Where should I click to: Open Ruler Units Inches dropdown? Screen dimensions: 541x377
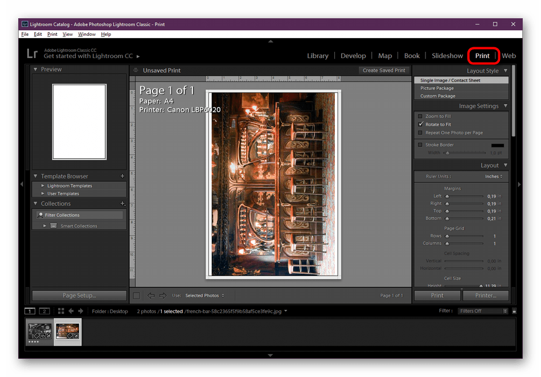494,176
